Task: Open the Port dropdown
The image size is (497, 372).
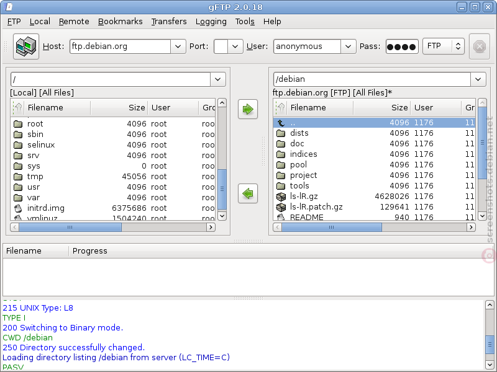Action: pyautogui.click(x=235, y=46)
